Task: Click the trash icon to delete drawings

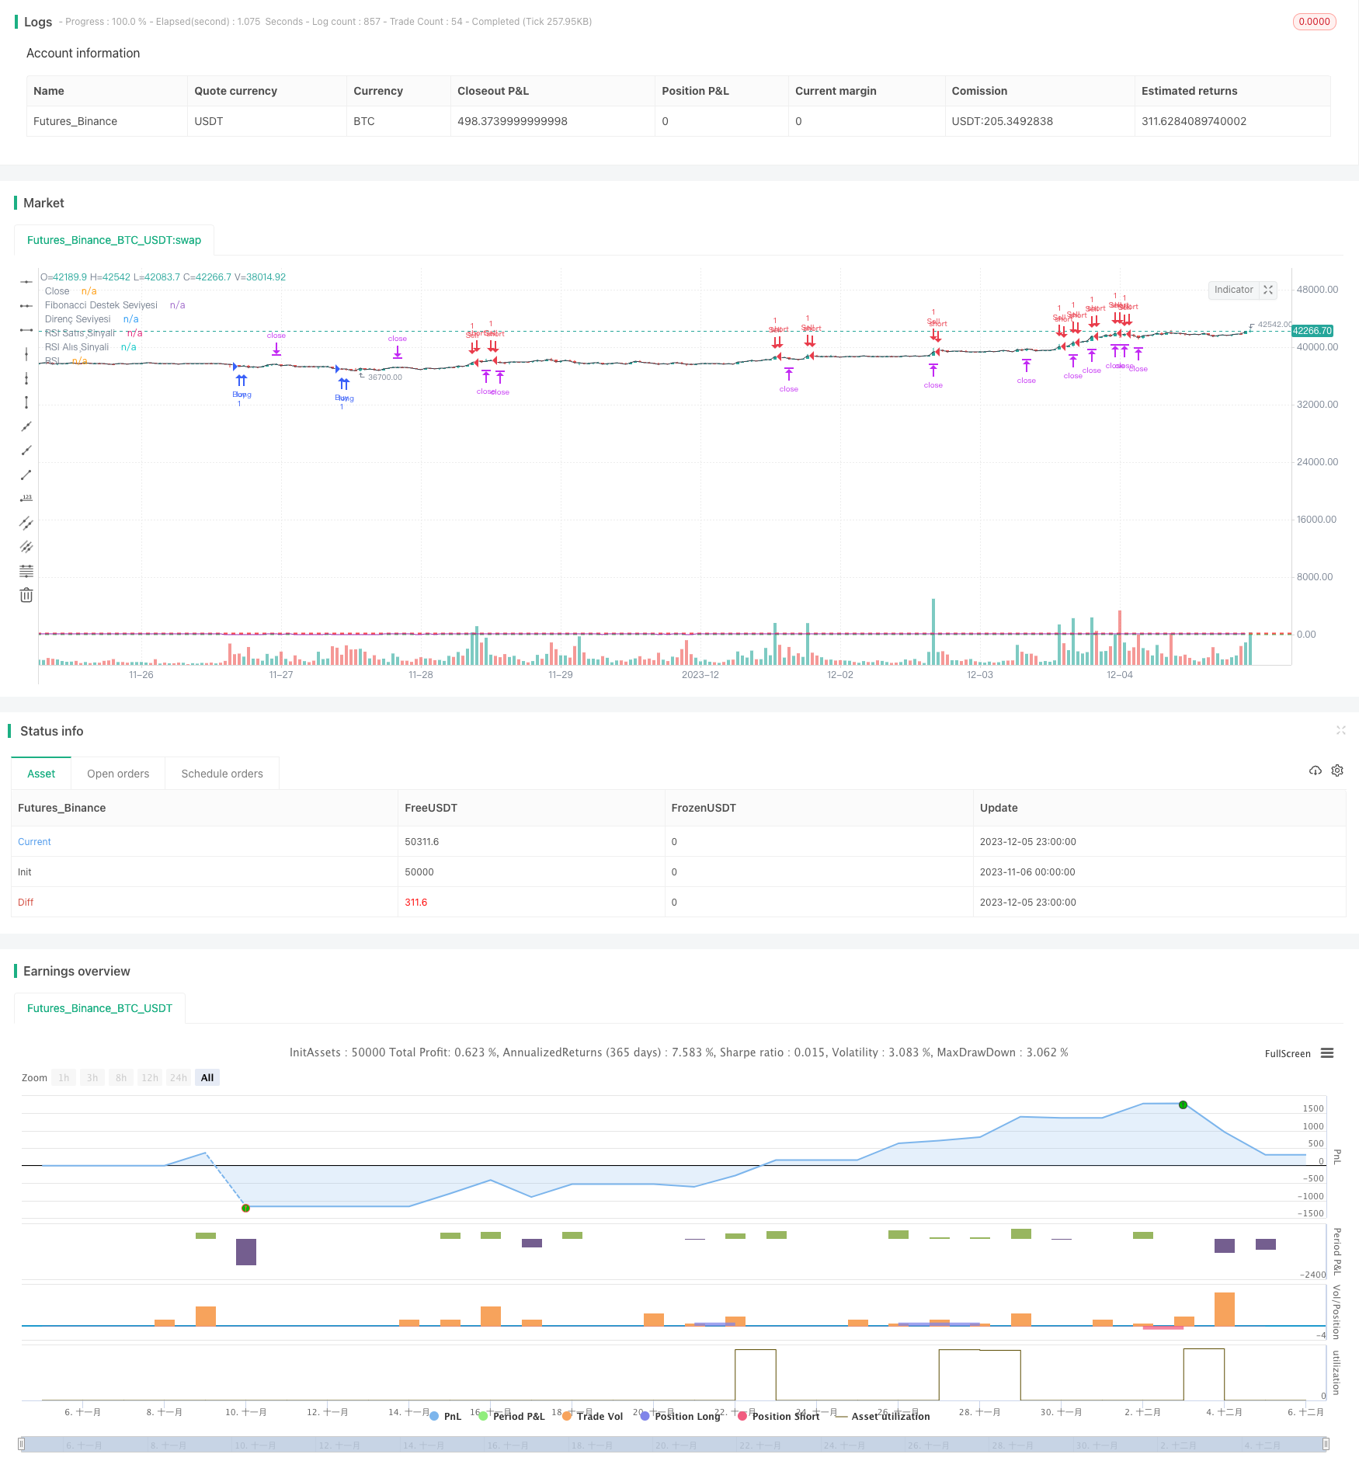Action: pyautogui.click(x=26, y=596)
